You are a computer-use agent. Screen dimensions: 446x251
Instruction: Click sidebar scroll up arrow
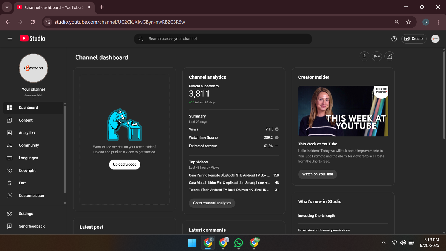pos(65,104)
